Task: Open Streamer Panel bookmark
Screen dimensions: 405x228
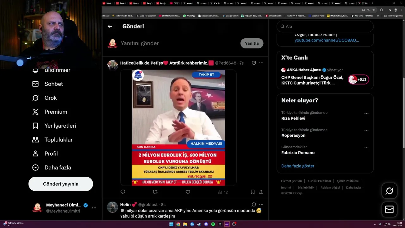Action: pyautogui.click(x=316, y=16)
